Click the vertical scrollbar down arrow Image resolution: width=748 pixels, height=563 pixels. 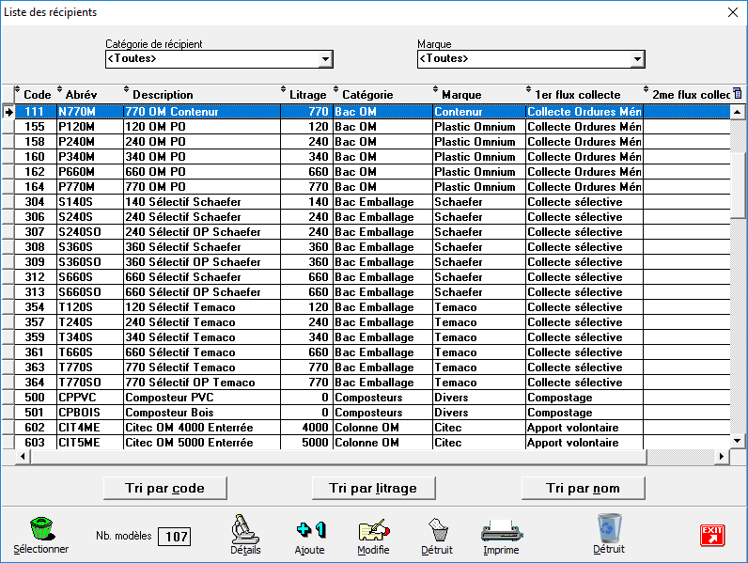[x=737, y=441]
